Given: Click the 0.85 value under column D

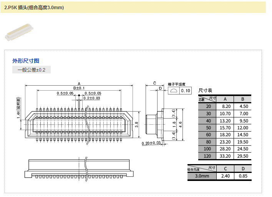Looking at the screenshot, I should (243, 176).
